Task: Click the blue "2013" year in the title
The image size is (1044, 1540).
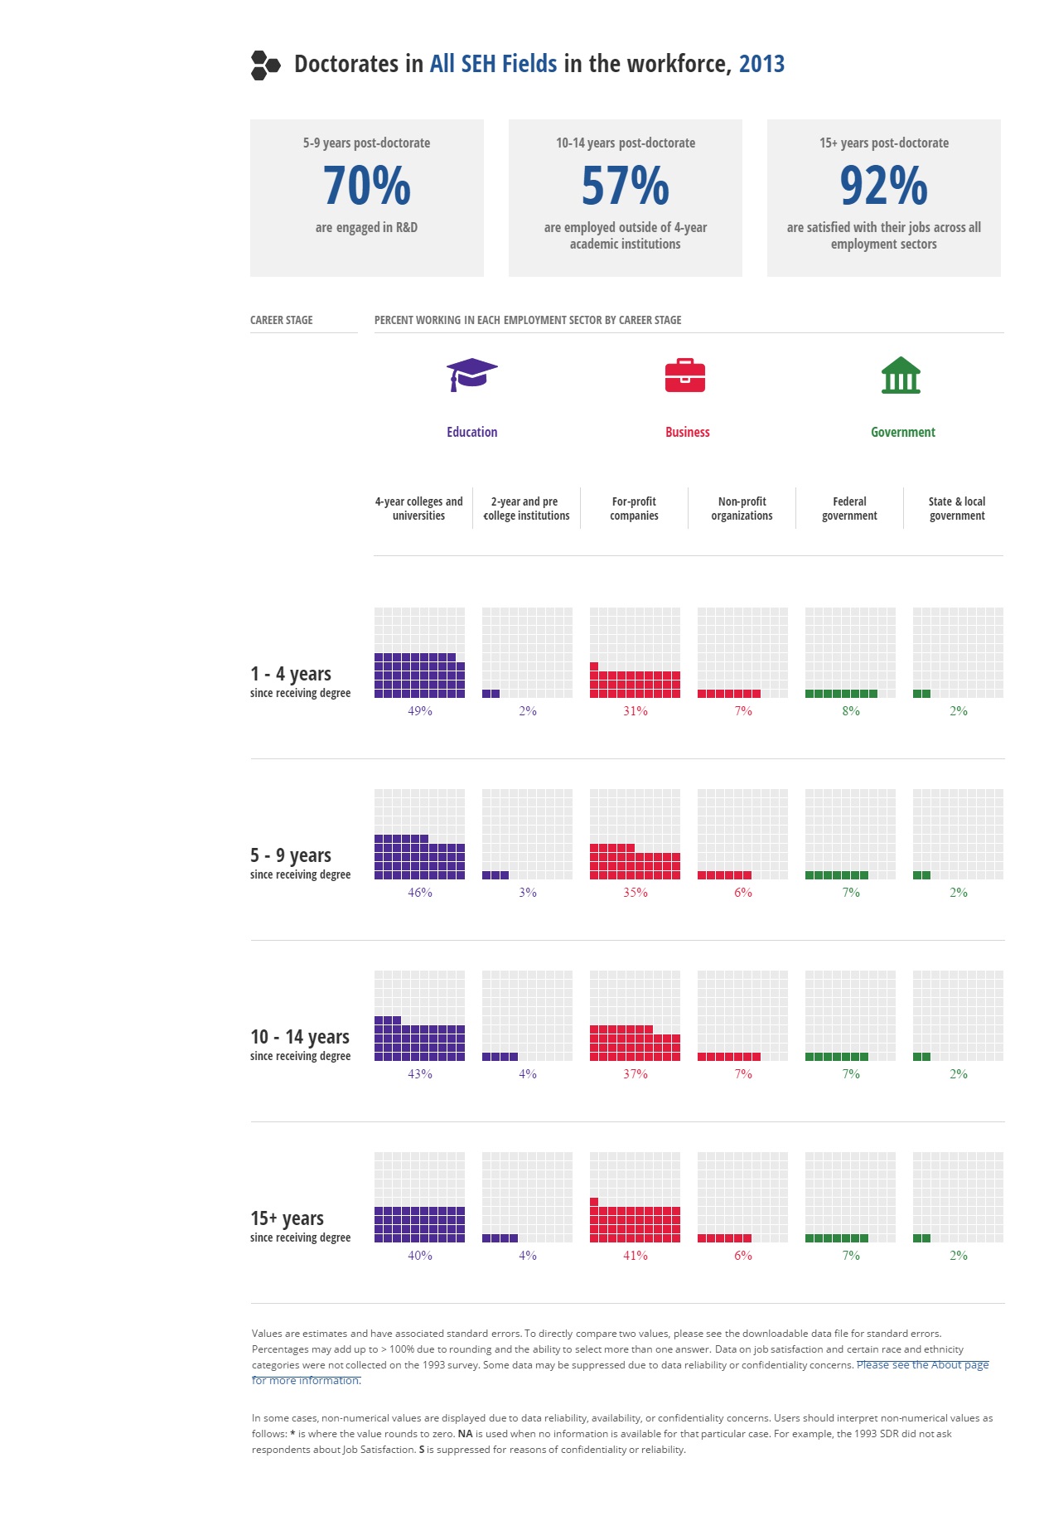Action: pyautogui.click(x=761, y=64)
